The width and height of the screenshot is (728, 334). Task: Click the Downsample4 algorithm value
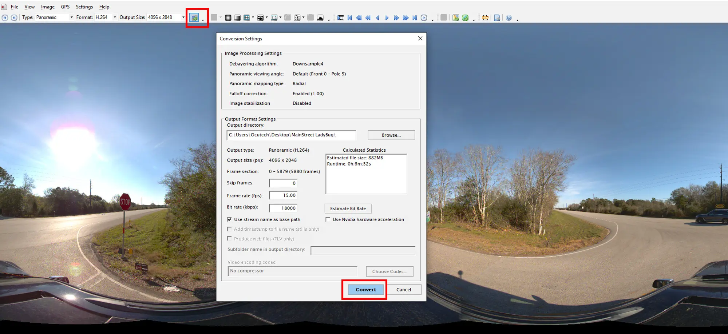click(308, 64)
